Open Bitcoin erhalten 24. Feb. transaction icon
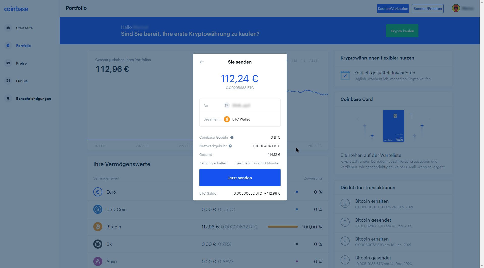Image resolution: width=484 pixels, height=268 pixels. click(345, 203)
